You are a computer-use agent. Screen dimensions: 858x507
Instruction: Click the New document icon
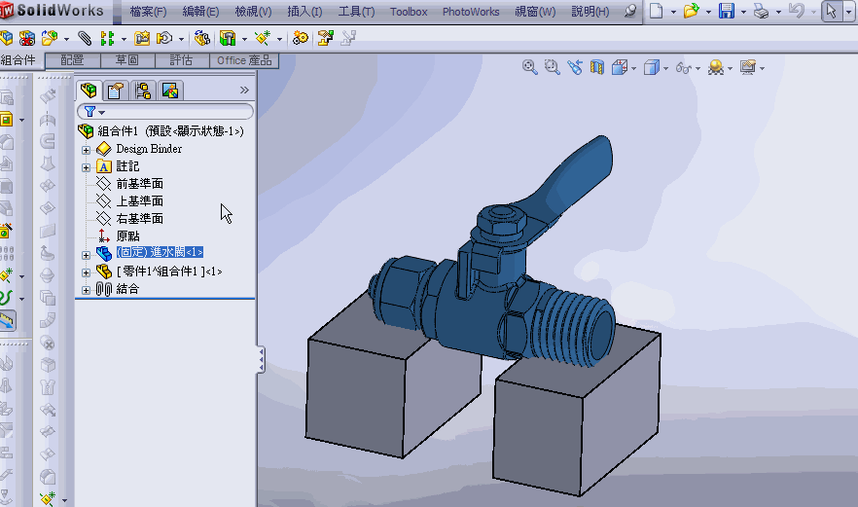pyautogui.click(x=656, y=11)
